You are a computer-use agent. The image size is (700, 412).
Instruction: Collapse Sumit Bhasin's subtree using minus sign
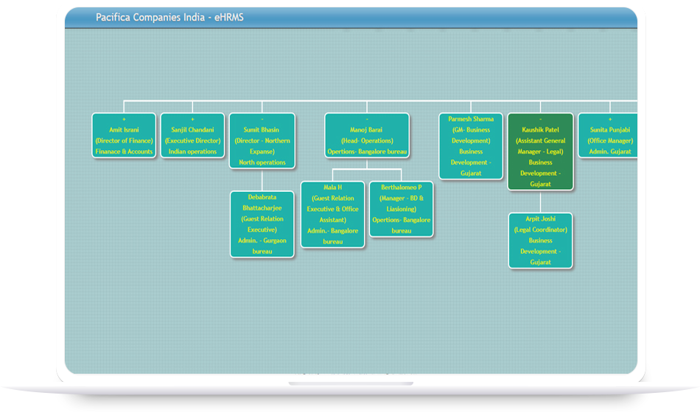262,119
